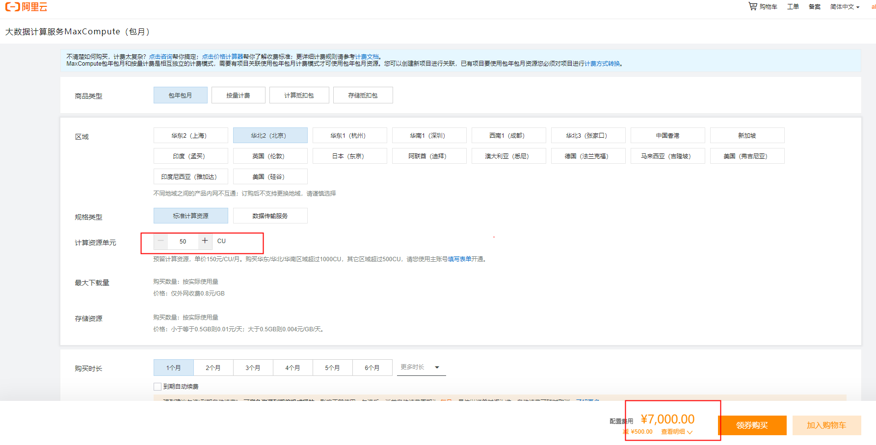Open the 更多时长 dropdown

pyautogui.click(x=421, y=367)
